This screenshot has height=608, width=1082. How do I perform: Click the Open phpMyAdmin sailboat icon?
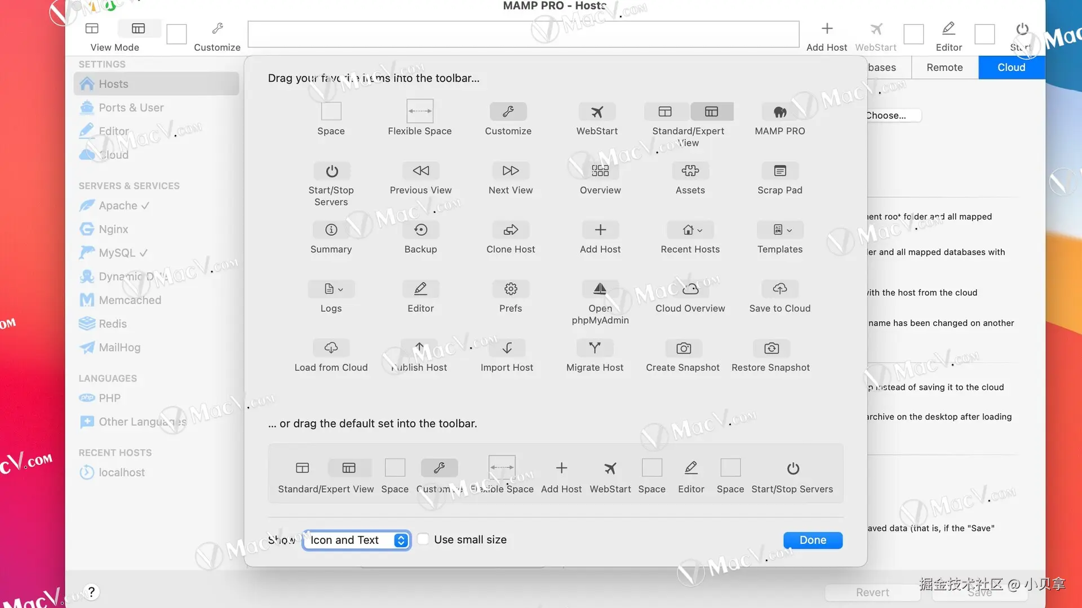[600, 289]
